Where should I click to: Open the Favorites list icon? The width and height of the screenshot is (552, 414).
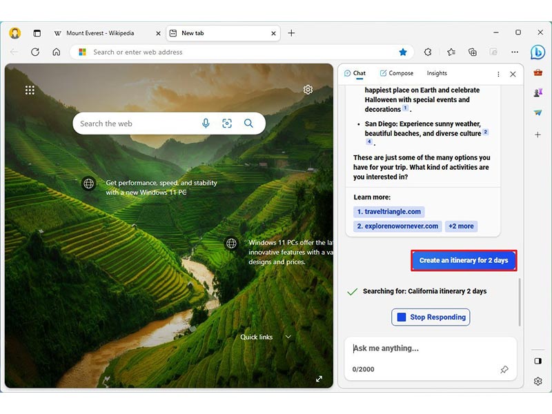[x=451, y=52]
